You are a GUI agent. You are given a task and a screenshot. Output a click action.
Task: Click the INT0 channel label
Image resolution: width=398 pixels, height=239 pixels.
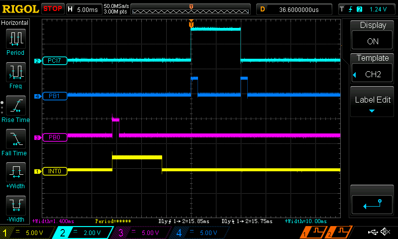pyautogui.click(x=55, y=171)
